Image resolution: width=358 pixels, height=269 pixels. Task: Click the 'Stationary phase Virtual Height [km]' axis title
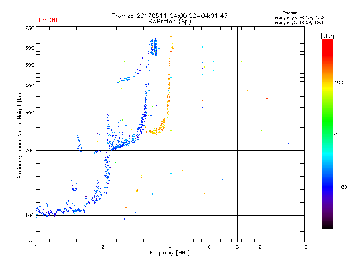(x=20, y=135)
